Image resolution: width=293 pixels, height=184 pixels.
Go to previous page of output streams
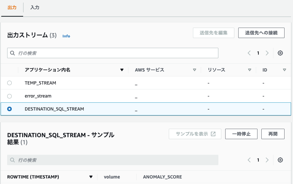249,53
